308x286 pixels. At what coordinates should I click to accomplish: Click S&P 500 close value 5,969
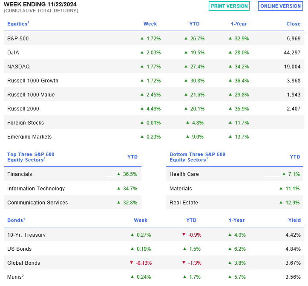coord(294,39)
